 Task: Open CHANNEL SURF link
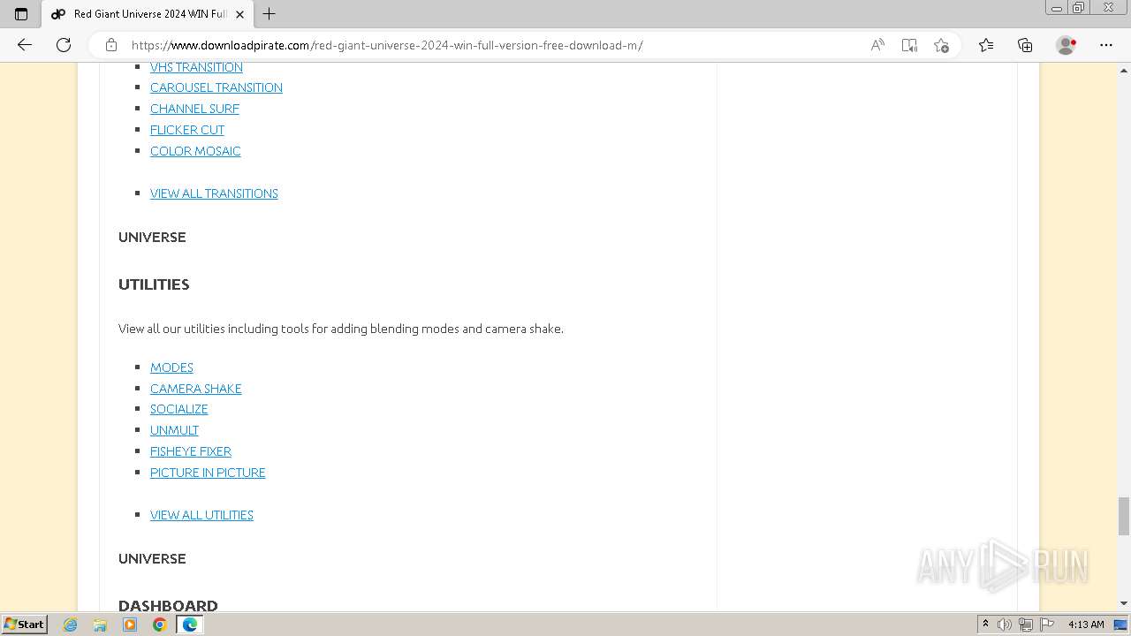pos(194,109)
